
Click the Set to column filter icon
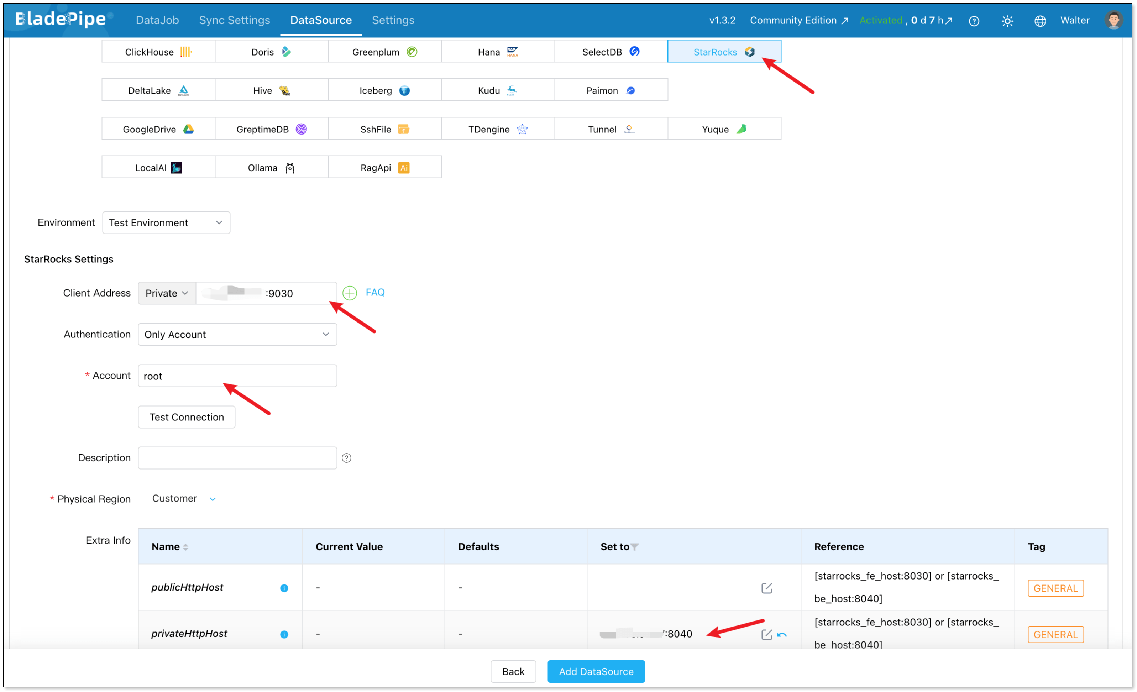click(x=635, y=547)
